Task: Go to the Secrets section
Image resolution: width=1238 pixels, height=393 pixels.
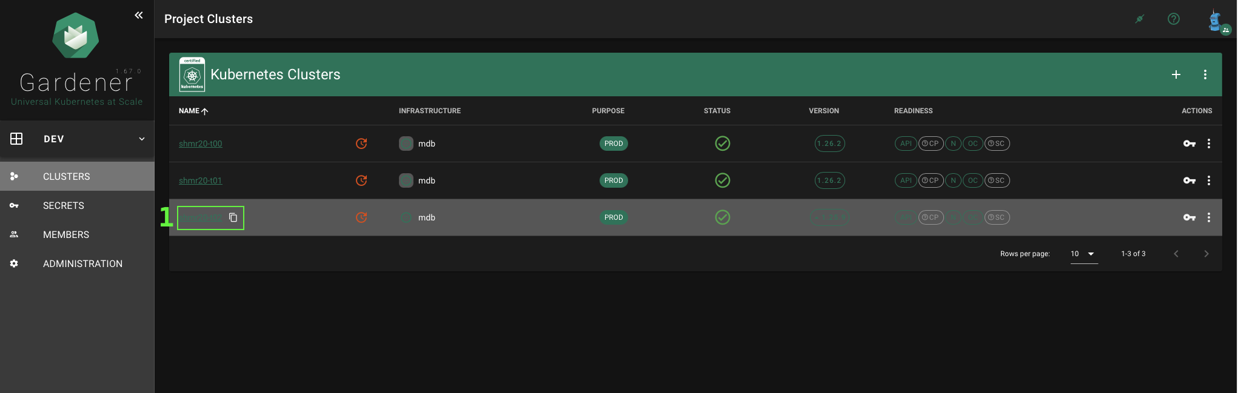Action: pos(64,206)
